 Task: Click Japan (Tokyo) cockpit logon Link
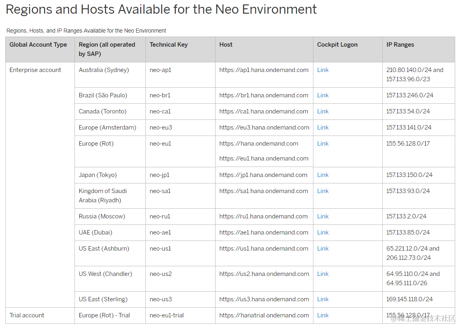coord(323,175)
